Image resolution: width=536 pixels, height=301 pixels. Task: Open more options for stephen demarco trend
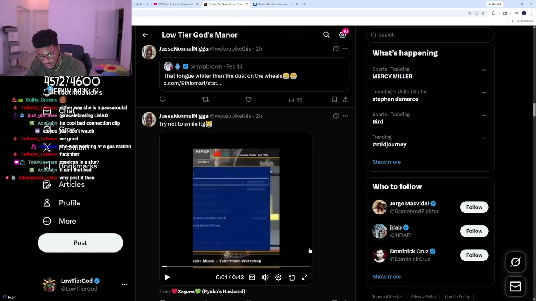pyautogui.click(x=485, y=93)
